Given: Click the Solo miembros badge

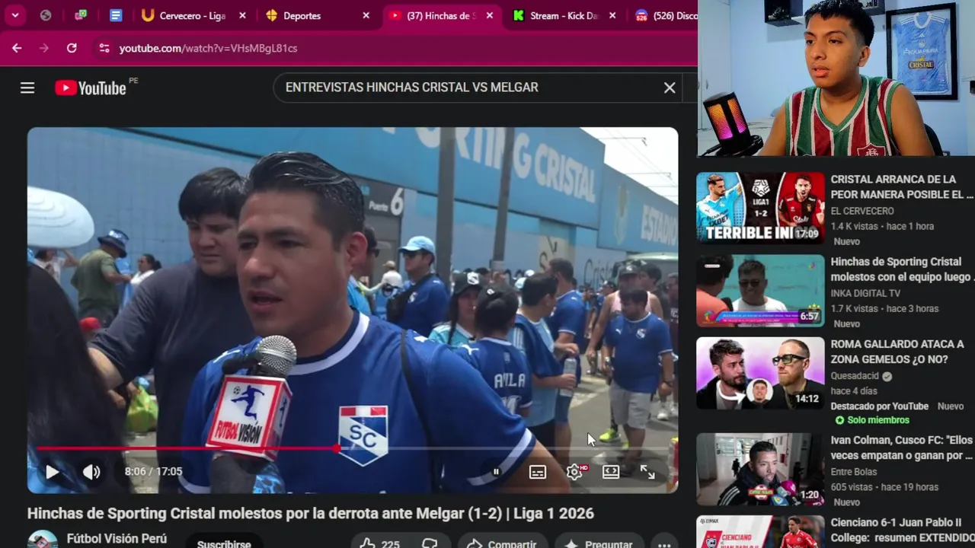Looking at the screenshot, I should click(x=872, y=420).
